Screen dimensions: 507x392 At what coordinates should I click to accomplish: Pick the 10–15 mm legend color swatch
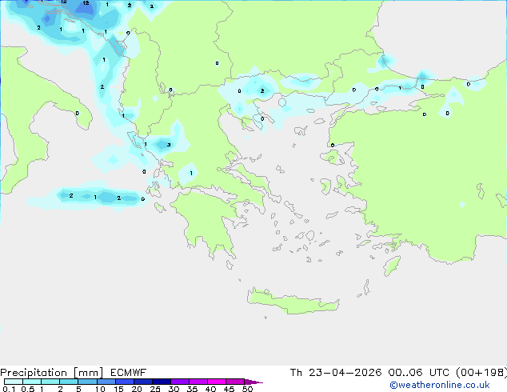pyautogui.click(x=106, y=382)
